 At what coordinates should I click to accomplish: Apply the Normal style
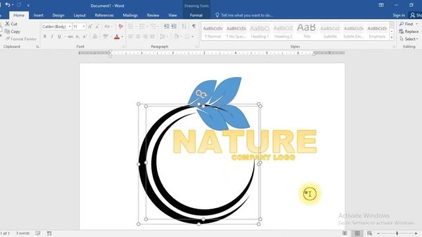tap(213, 32)
